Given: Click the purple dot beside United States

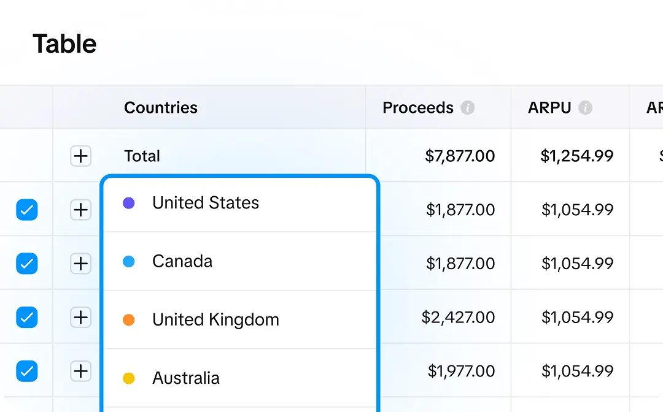Looking at the screenshot, I should tap(128, 202).
